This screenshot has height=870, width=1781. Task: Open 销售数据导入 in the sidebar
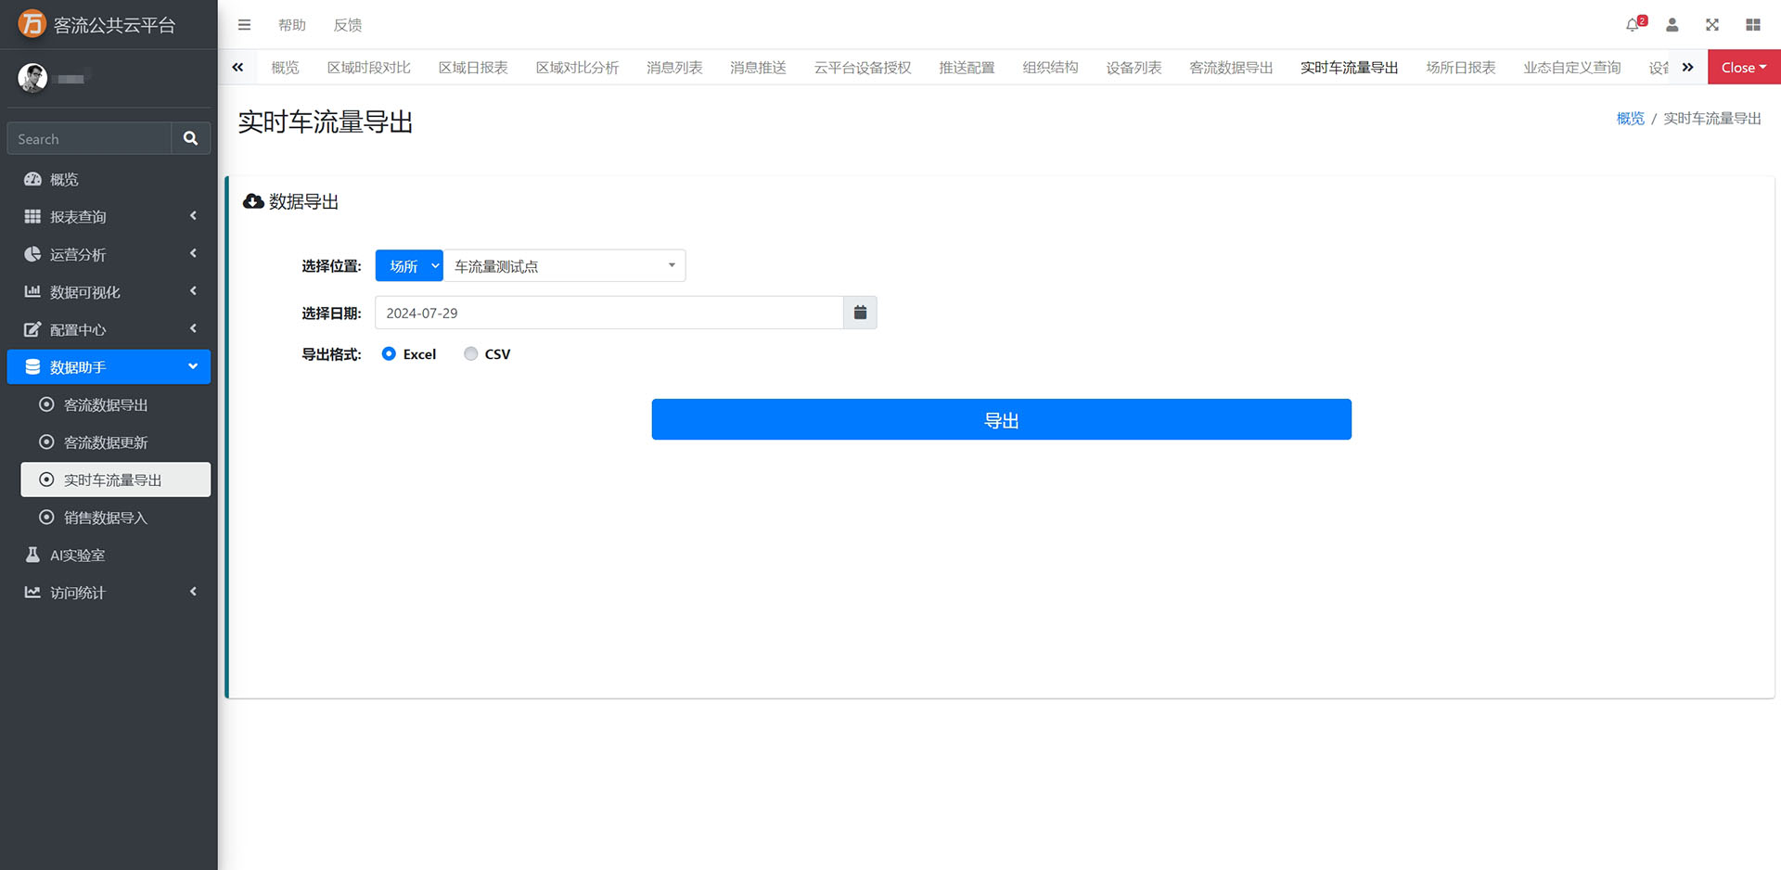[x=116, y=518]
